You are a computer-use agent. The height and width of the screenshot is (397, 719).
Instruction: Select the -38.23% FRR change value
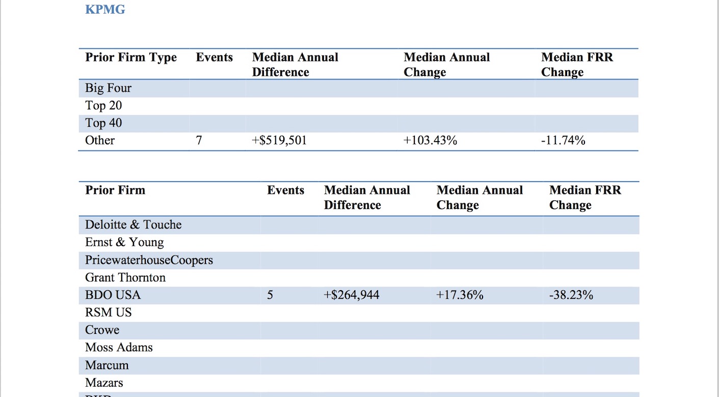pos(571,295)
